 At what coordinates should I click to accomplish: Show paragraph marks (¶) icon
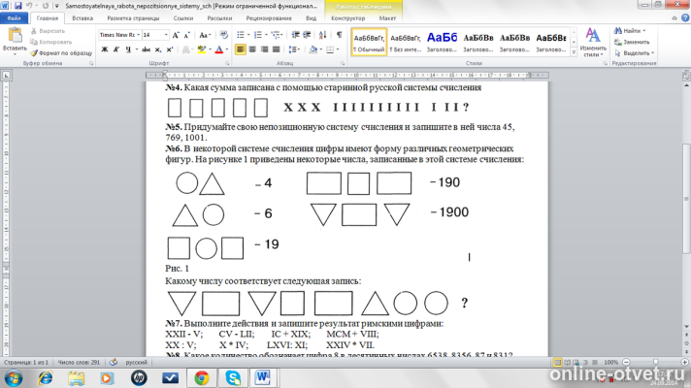339,35
